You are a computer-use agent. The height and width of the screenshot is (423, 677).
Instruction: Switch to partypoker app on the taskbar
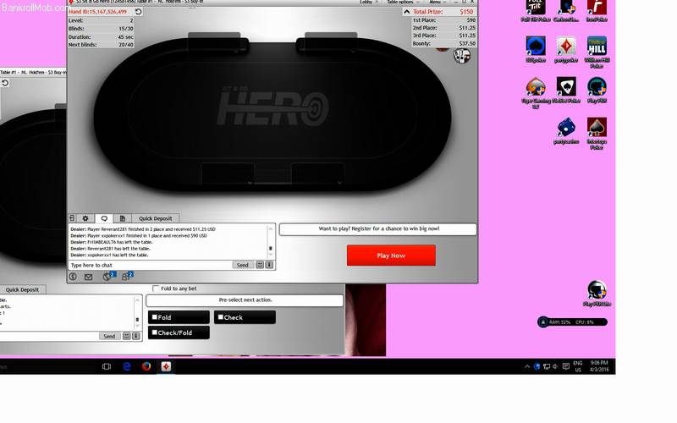166,366
